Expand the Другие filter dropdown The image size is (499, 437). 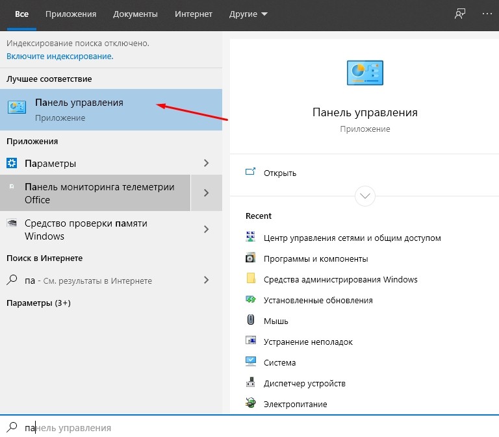tap(248, 14)
